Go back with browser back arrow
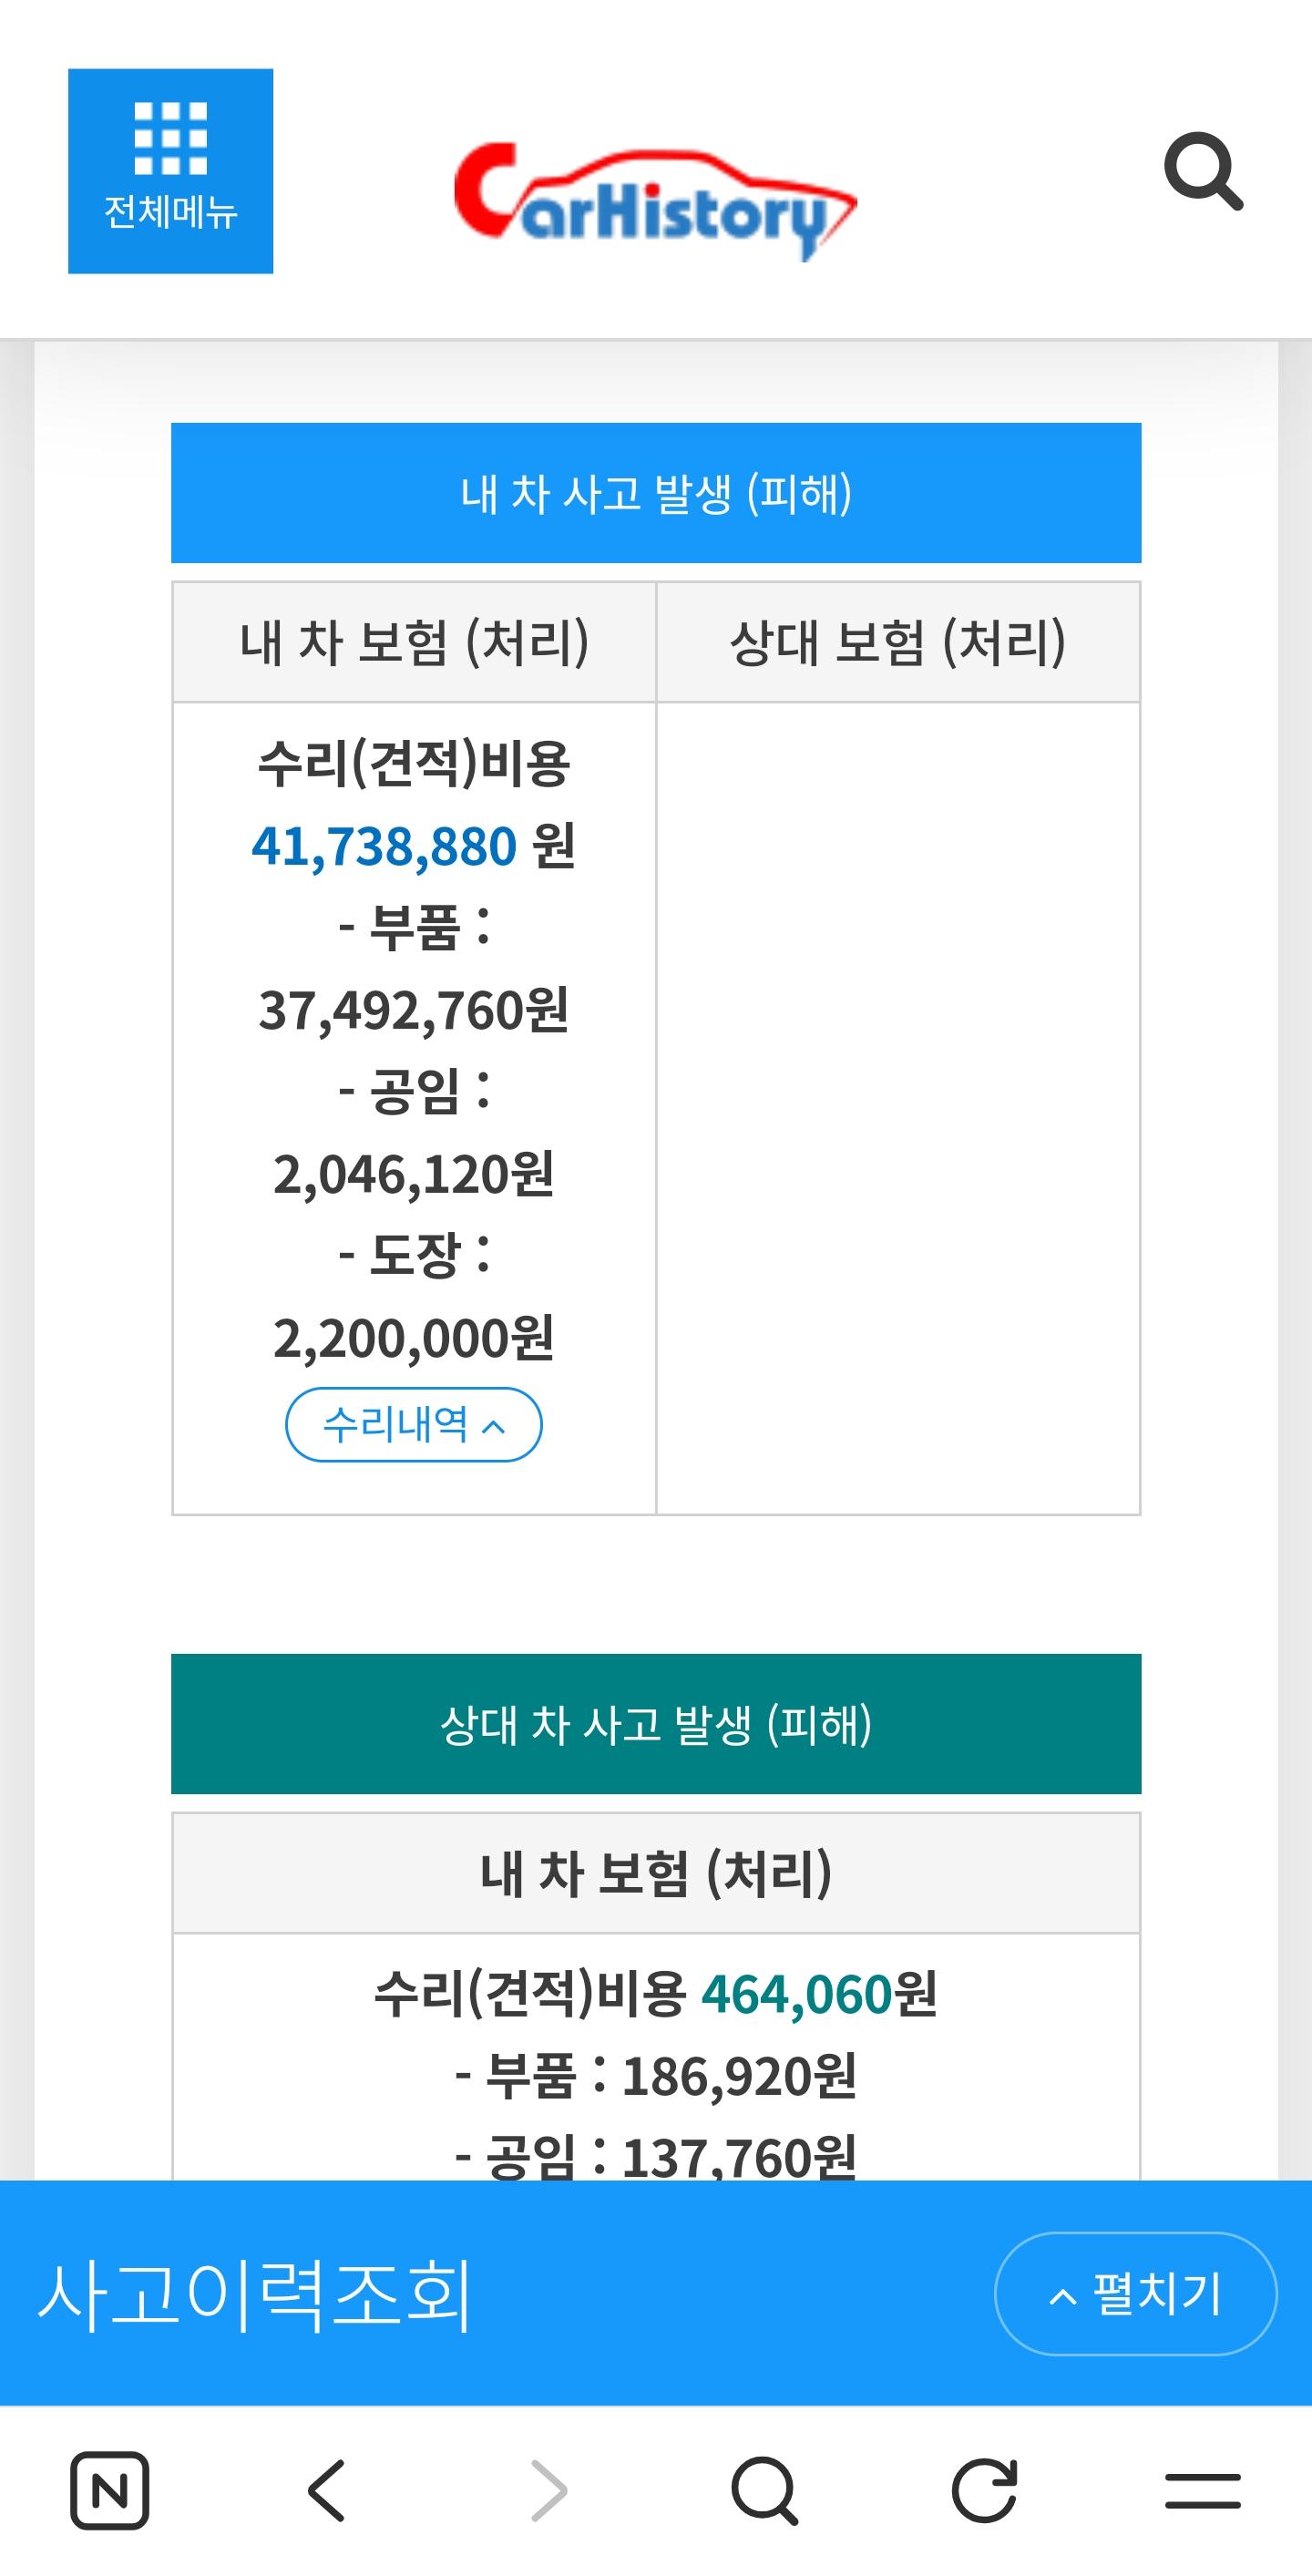 point(327,2489)
